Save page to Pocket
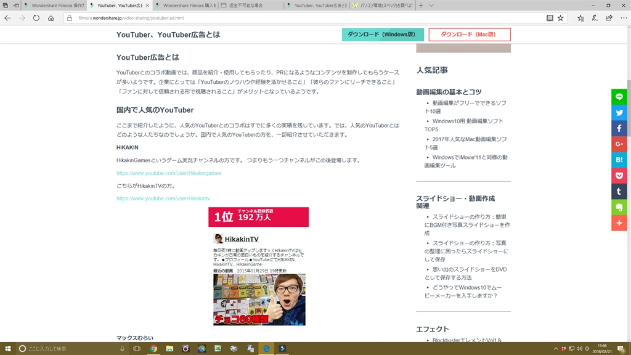Screen dimensions: 631x355 (x=619, y=176)
